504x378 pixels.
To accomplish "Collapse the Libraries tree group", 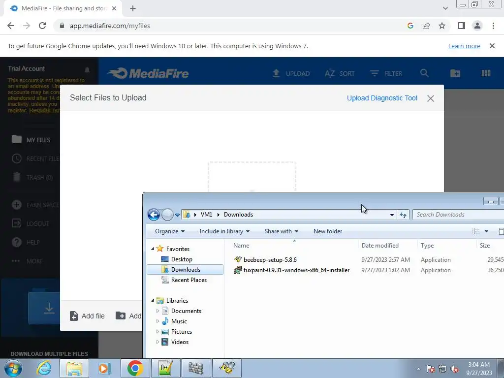I will click(153, 301).
